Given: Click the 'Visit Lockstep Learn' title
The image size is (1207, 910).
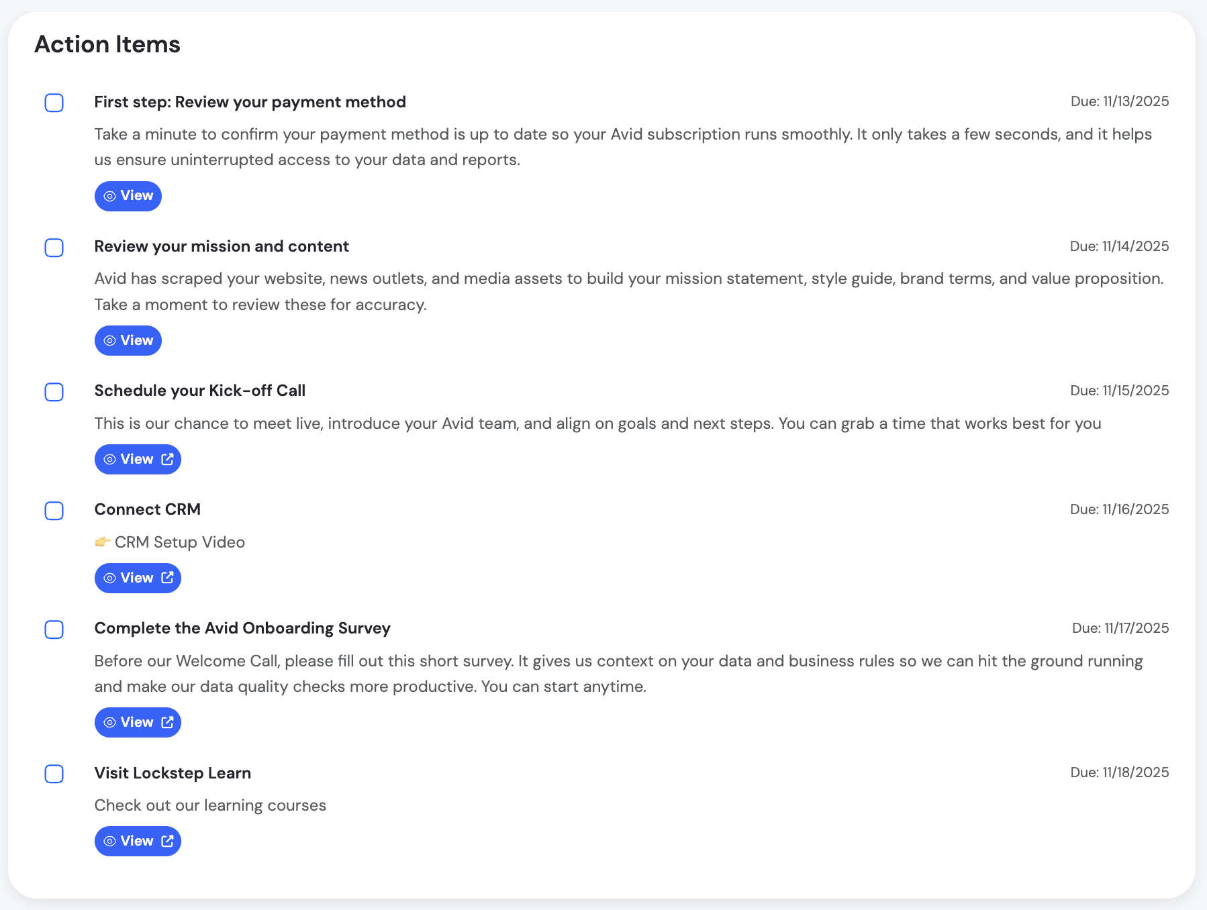Looking at the screenshot, I should point(173,773).
